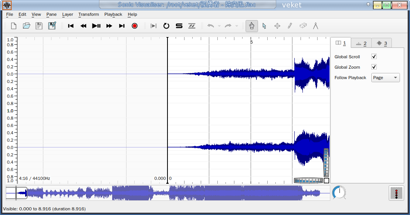
Task: Toggle the Global Scroll checkbox
Action: point(374,57)
